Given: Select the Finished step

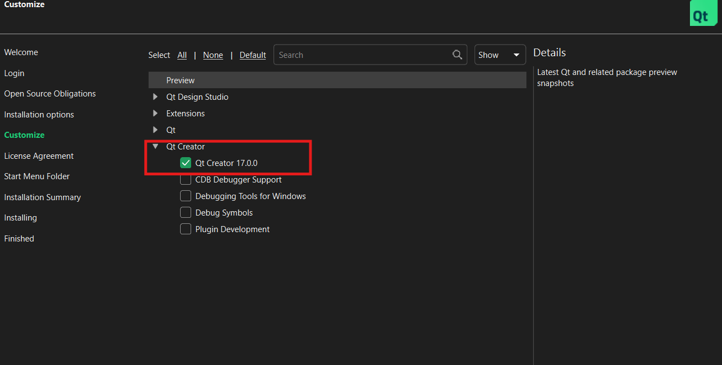Looking at the screenshot, I should click(x=19, y=239).
